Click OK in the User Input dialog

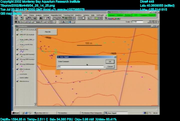coord(110,61)
